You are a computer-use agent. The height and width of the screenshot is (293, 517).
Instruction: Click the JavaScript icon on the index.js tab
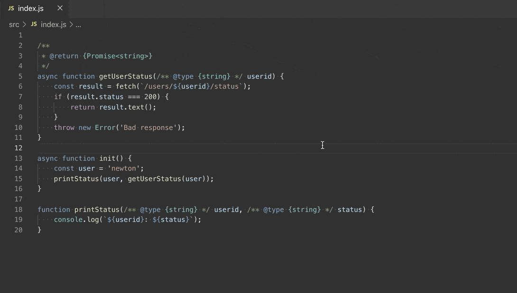(11, 8)
